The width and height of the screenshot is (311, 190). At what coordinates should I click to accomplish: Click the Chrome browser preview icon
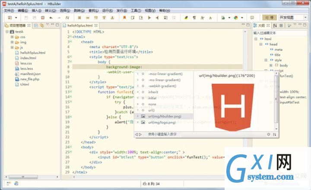click(x=236, y=18)
